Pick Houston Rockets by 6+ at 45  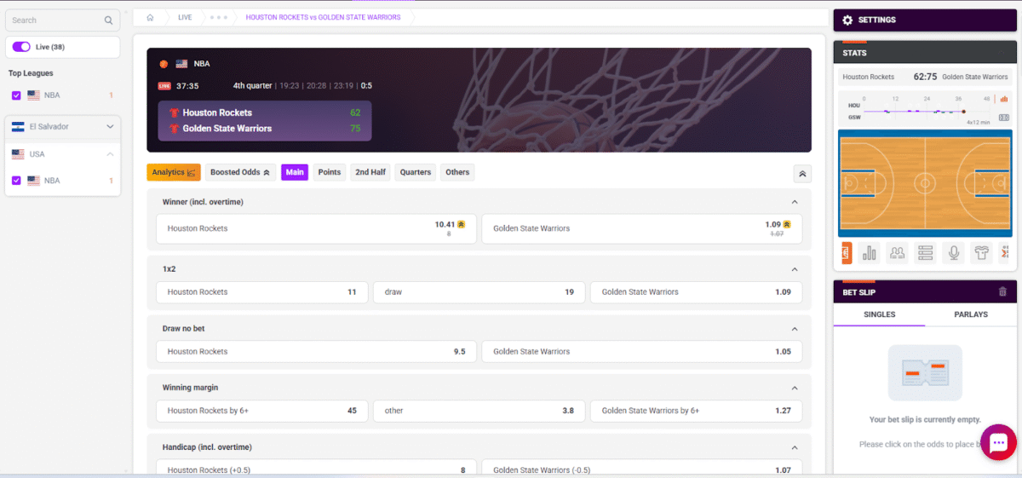tap(262, 411)
